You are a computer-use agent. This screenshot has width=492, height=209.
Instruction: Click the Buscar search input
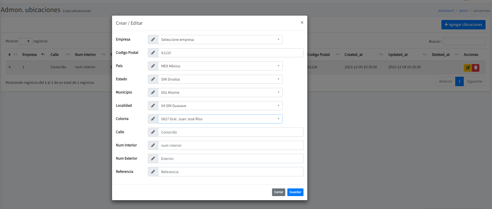click(464, 41)
